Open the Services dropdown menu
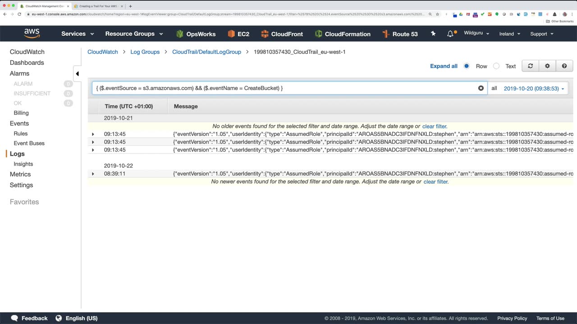Screen dimensions: 577x324 pos(78,34)
